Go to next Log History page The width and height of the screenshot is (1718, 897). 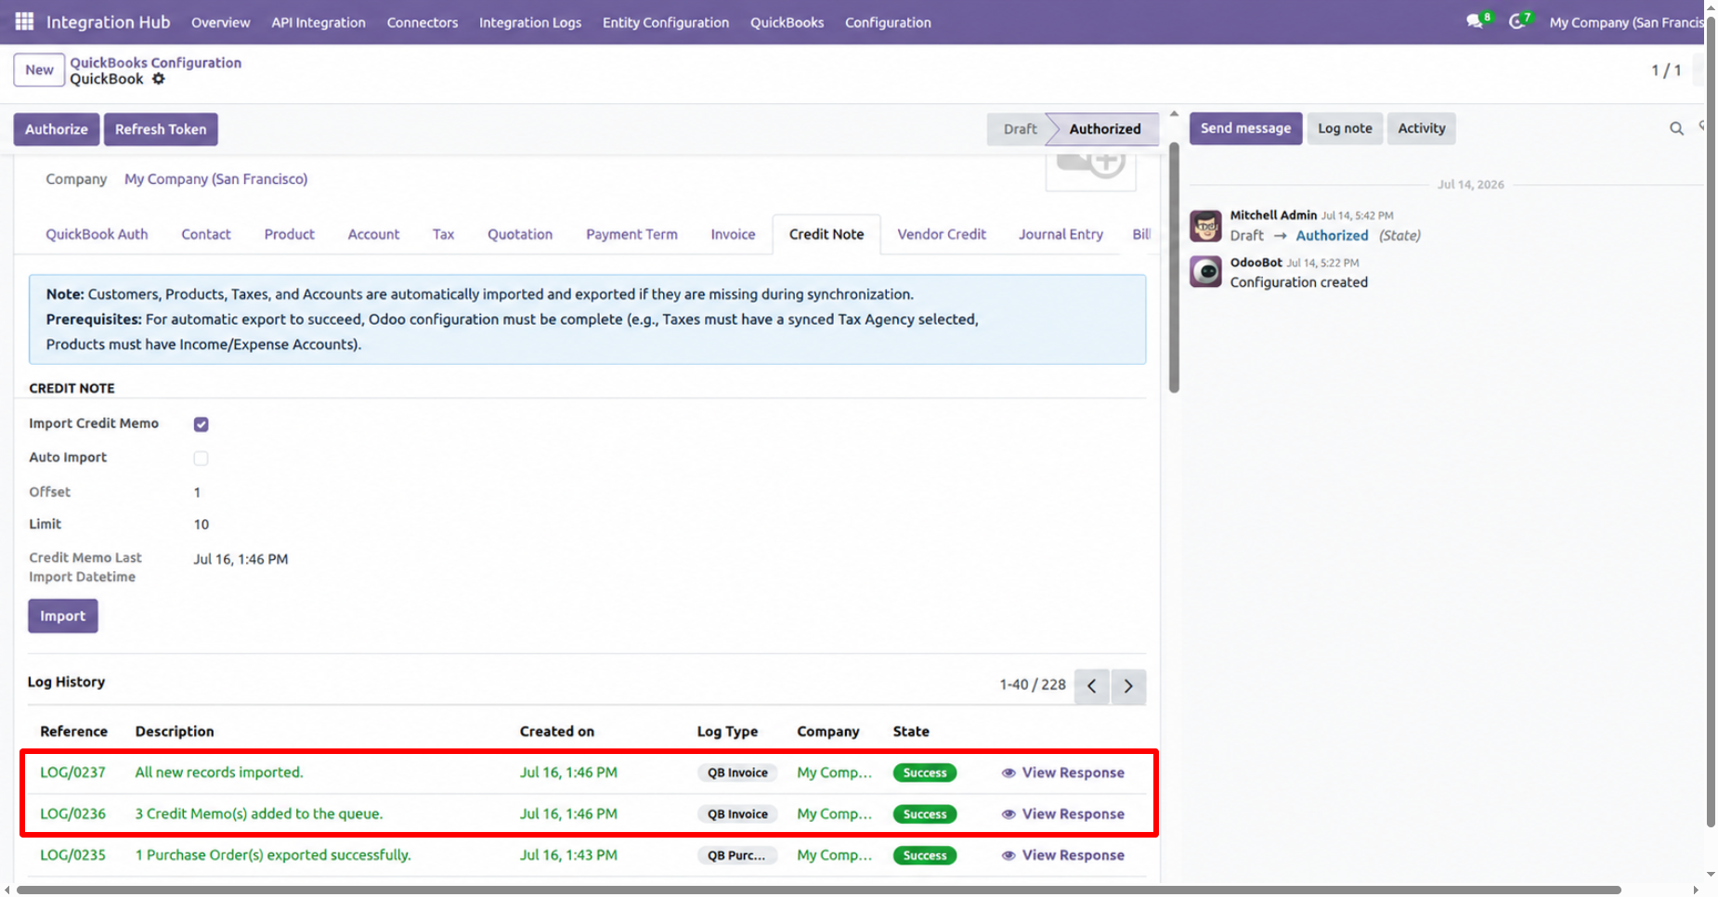point(1128,686)
